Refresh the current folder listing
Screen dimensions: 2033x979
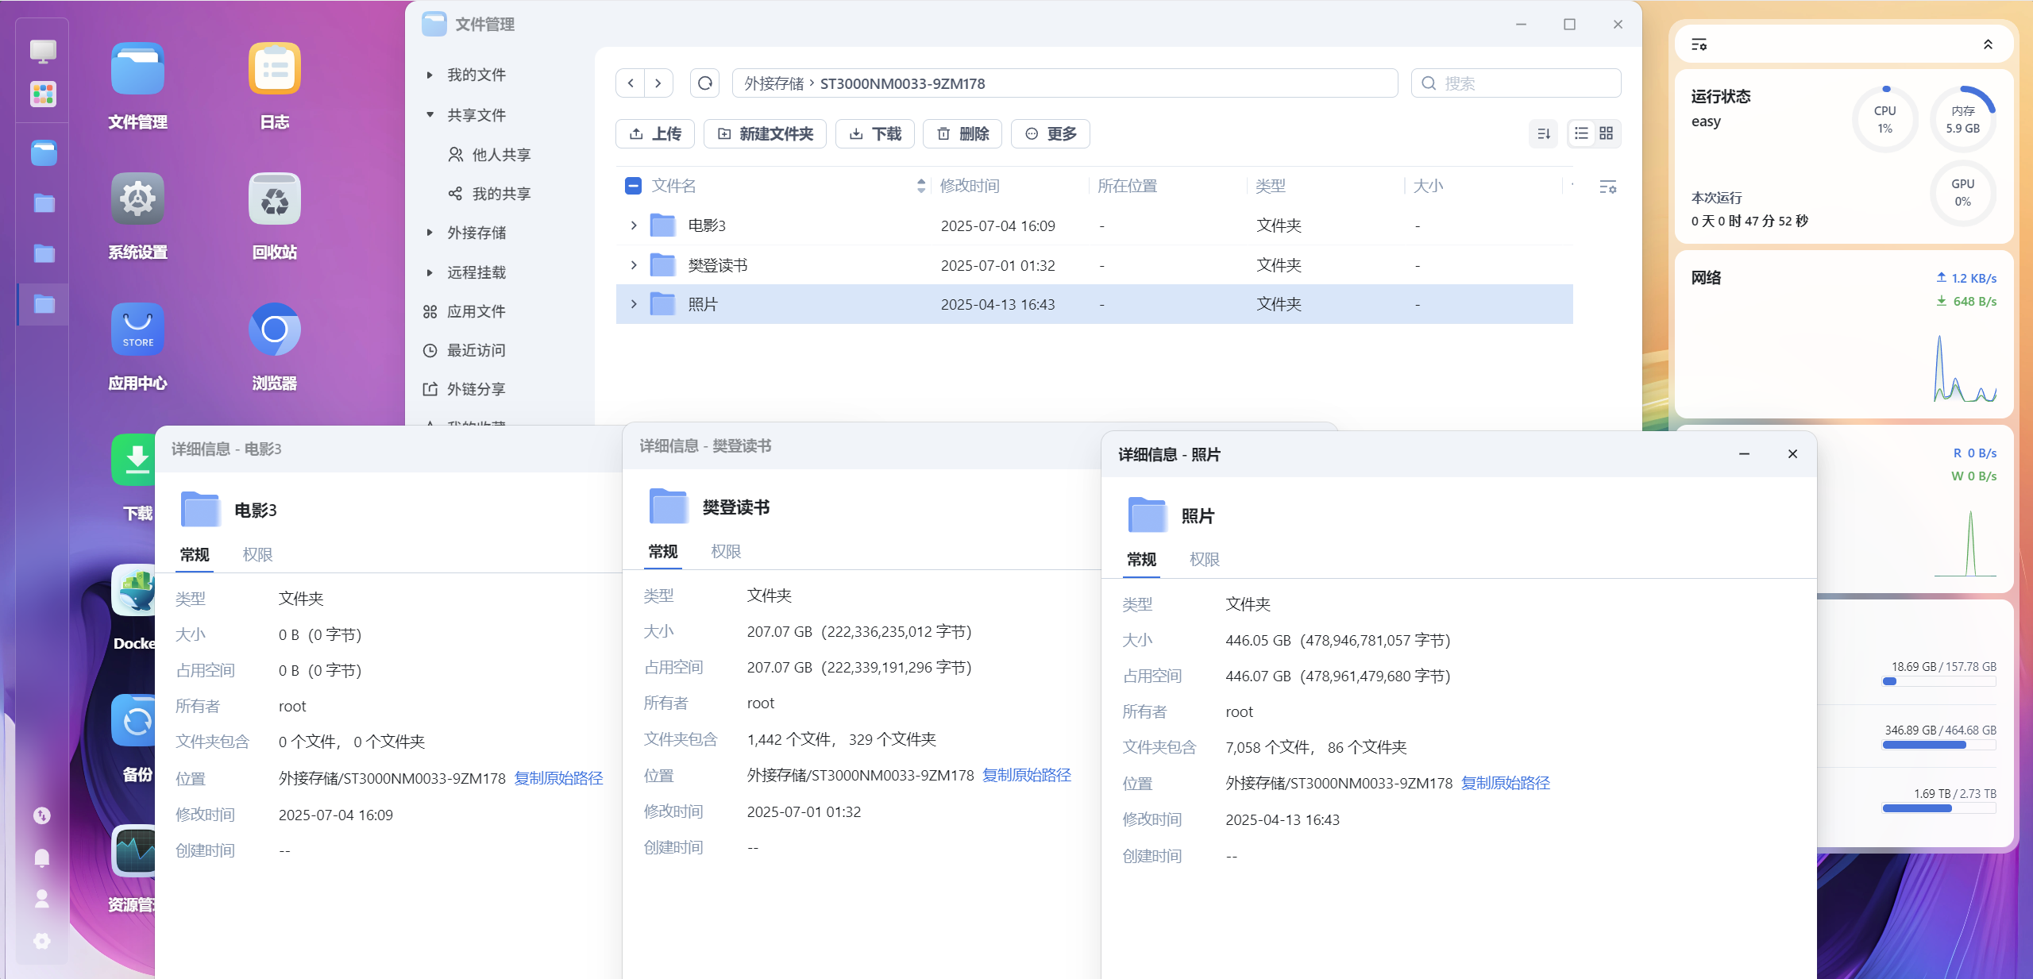(705, 83)
